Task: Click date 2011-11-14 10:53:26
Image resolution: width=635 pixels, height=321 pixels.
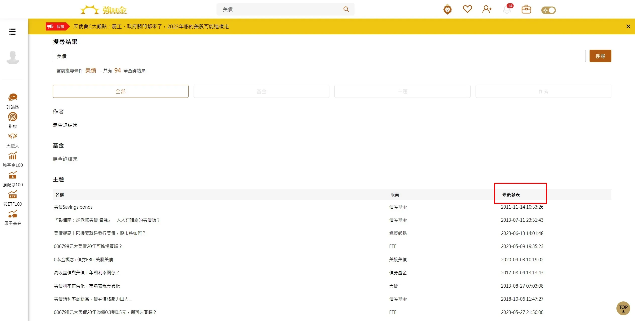Action: (522, 207)
